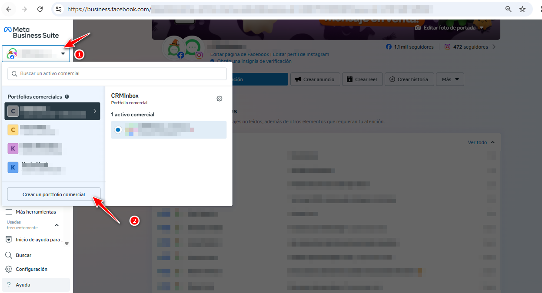This screenshot has height=293, width=542.
Task: Open CRMInbox portfolio settings gear
Action: coord(219,99)
